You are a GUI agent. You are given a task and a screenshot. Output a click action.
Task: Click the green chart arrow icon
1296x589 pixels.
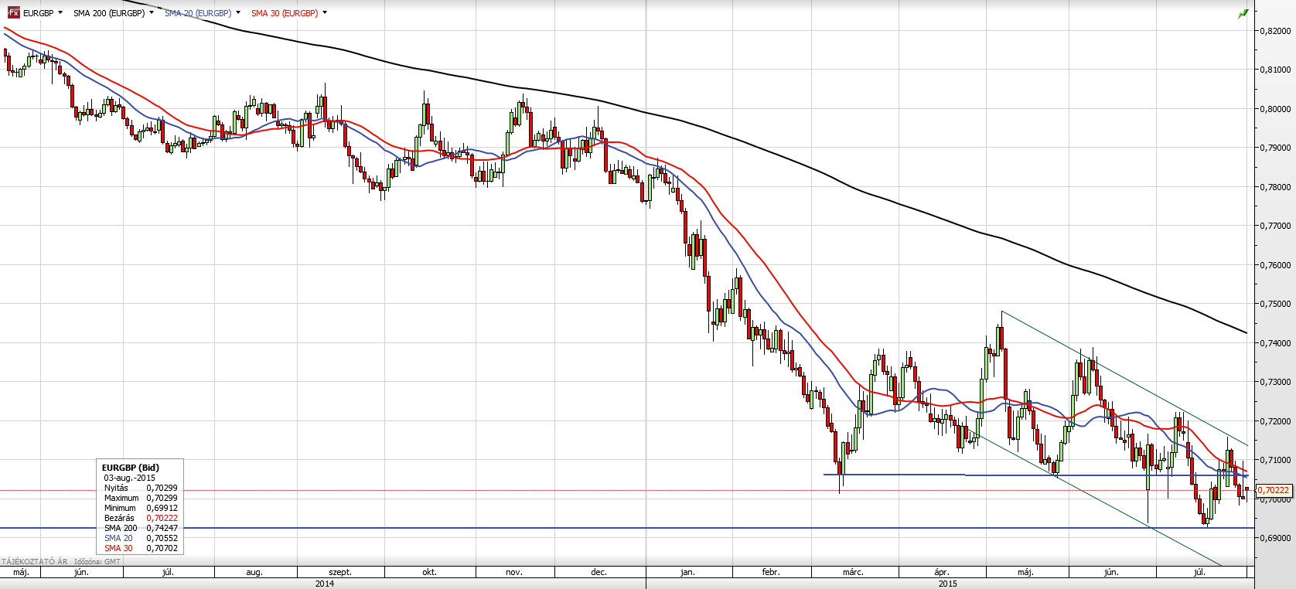pos(1243,13)
